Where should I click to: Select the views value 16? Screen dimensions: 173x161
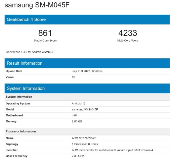click(x=73, y=77)
